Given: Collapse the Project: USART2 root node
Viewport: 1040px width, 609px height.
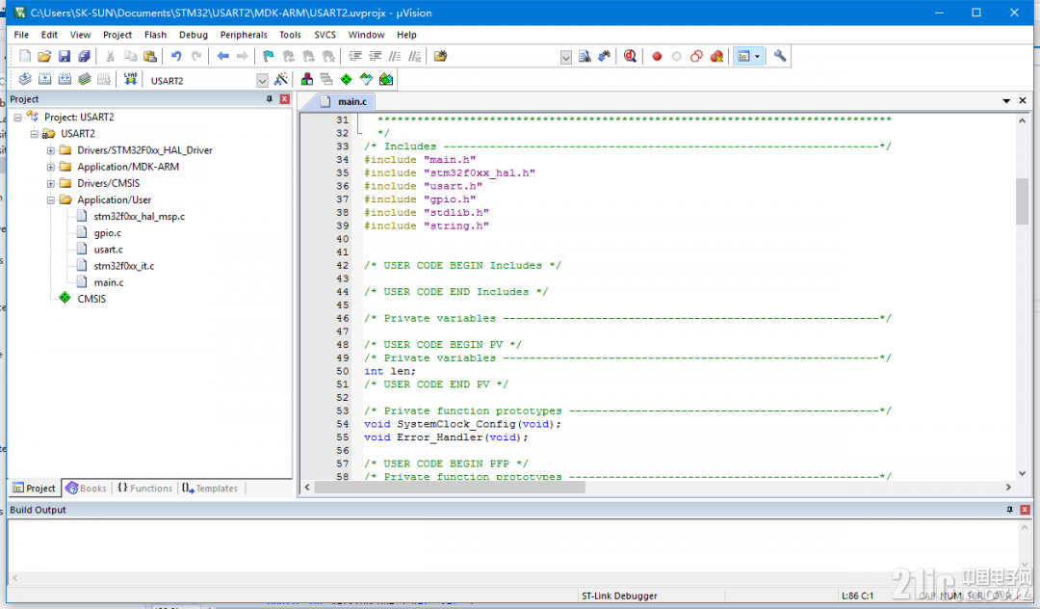Looking at the screenshot, I should coord(18,117).
